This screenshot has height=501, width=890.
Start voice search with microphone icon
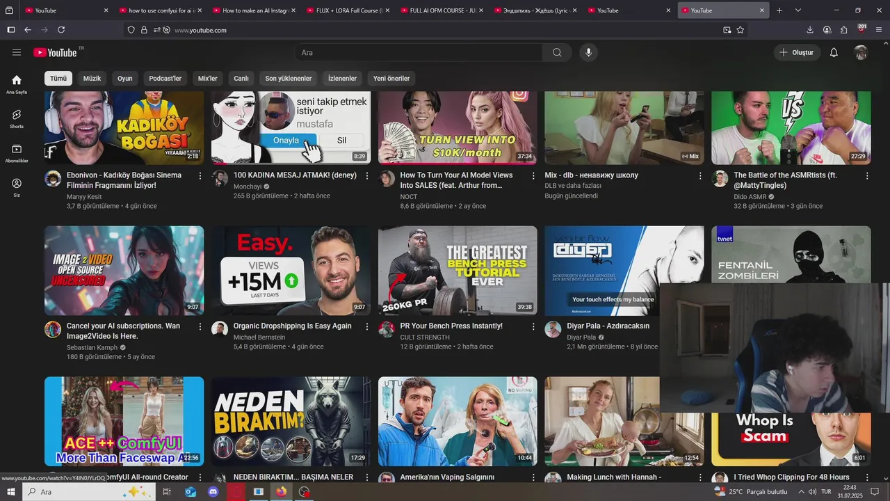tap(588, 52)
